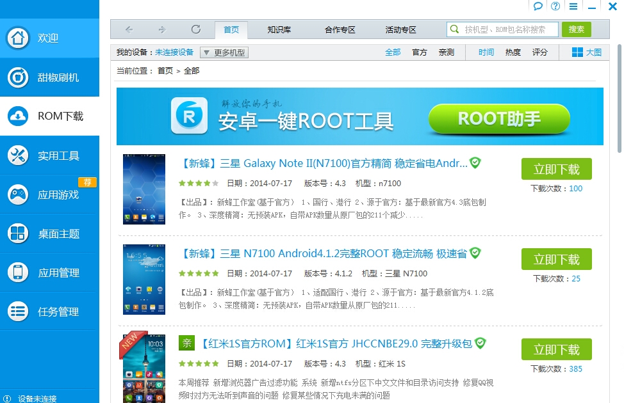
Task: Click the ROOT助手 green button
Action: (499, 118)
